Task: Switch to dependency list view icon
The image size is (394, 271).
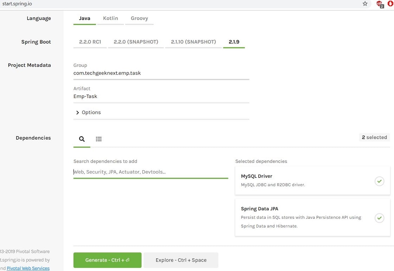Action: 99,139
